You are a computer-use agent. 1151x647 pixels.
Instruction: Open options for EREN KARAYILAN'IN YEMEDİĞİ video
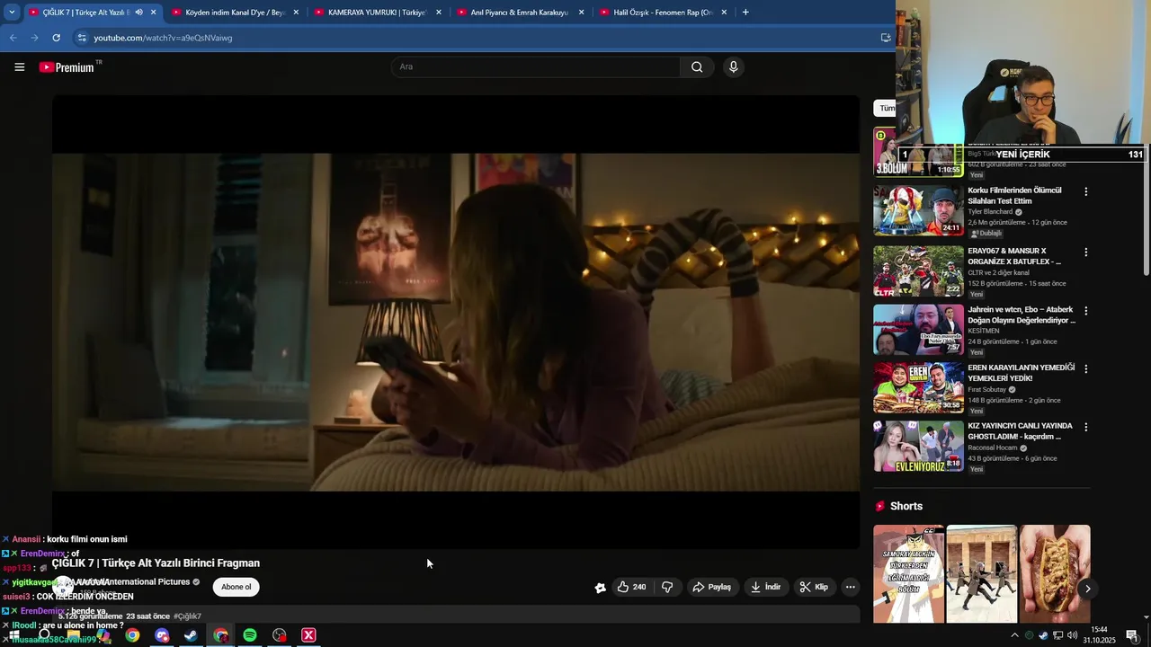point(1085,368)
